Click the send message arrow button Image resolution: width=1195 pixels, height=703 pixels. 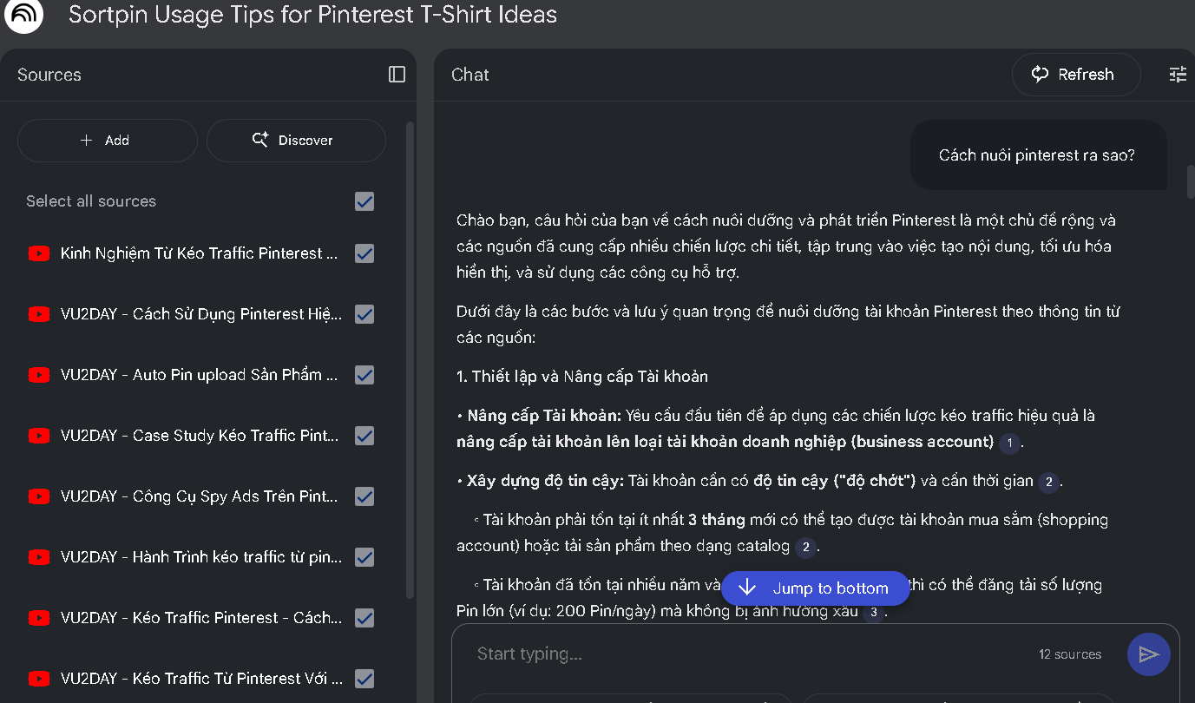click(x=1148, y=654)
